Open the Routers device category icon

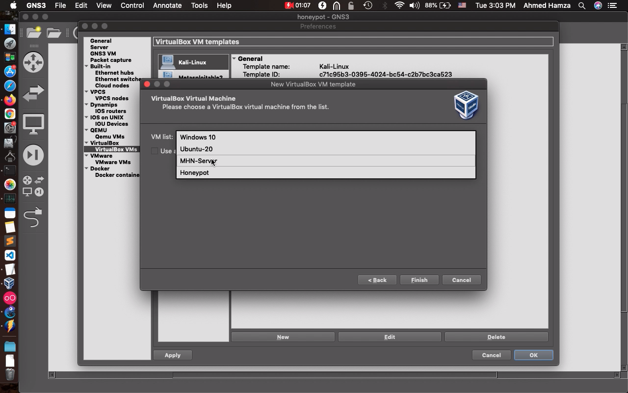(x=33, y=62)
